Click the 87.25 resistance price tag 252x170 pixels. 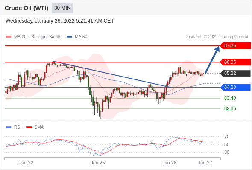(235, 46)
